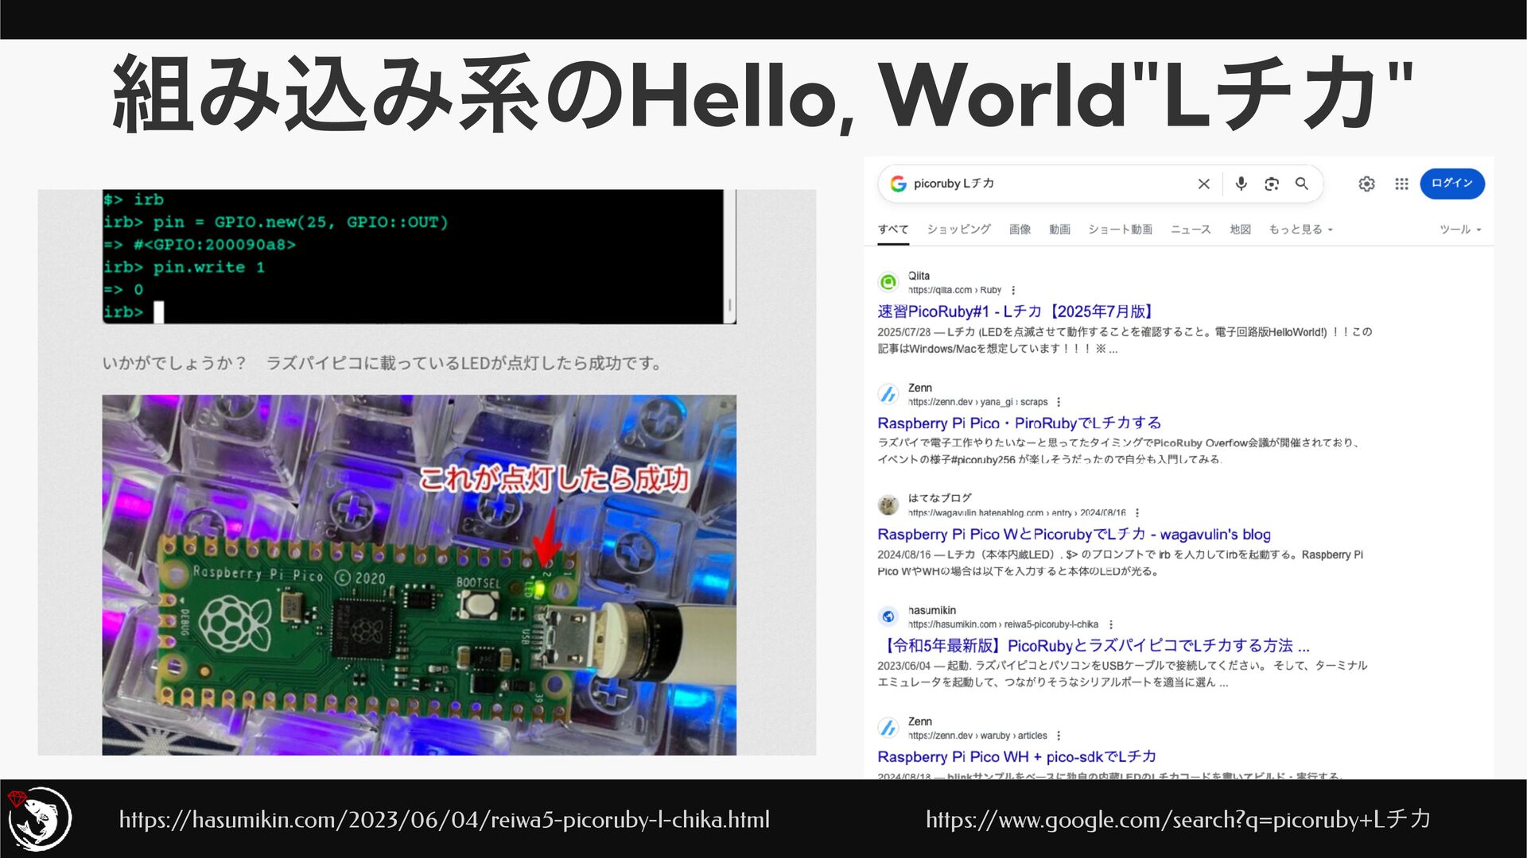This screenshot has width=1527, height=858.
Task: Expand the ツール dropdown
Action: [1460, 230]
